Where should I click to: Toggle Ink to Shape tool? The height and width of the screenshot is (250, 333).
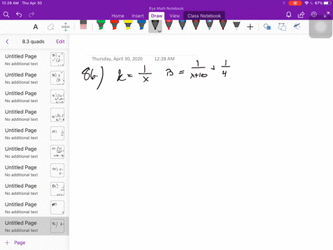(282, 27)
